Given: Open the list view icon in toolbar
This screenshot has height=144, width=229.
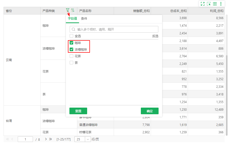Looking at the screenshot, I should (x=215, y=4).
